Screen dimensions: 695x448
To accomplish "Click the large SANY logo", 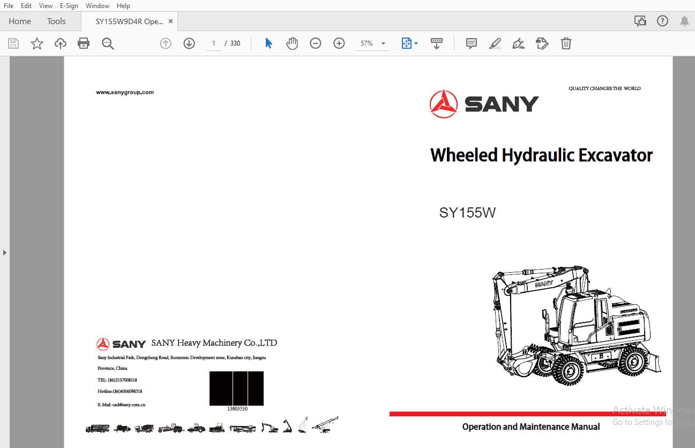I will [484, 104].
